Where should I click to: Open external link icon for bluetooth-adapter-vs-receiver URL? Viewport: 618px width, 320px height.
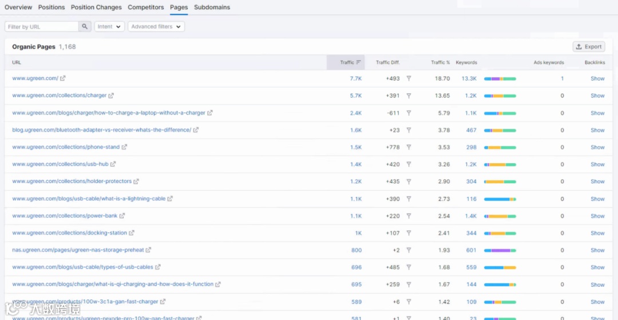196,130
